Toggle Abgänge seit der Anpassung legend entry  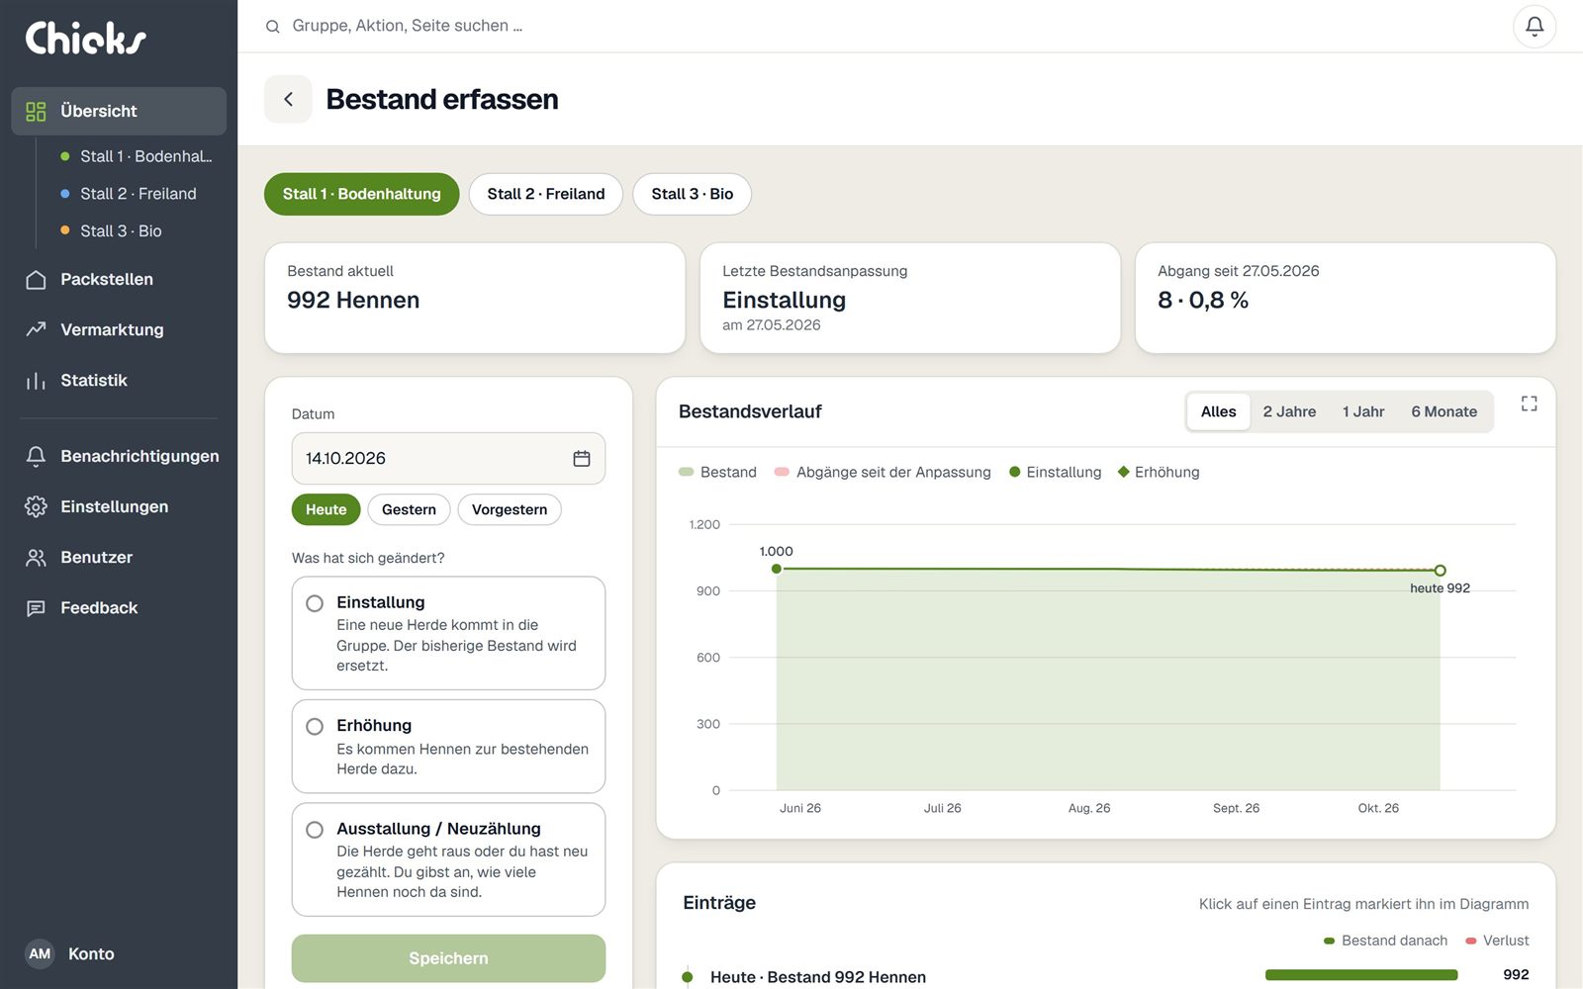click(x=883, y=472)
